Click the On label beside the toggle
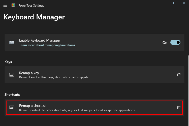Screen dimensions: 189x126 click(x=165, y=43)
